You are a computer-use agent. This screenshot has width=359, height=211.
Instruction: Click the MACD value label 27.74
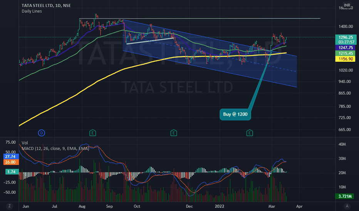click(11, 157)
